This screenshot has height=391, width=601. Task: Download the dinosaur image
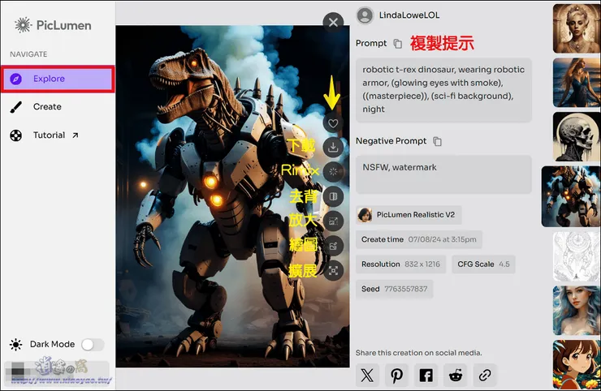333,147
